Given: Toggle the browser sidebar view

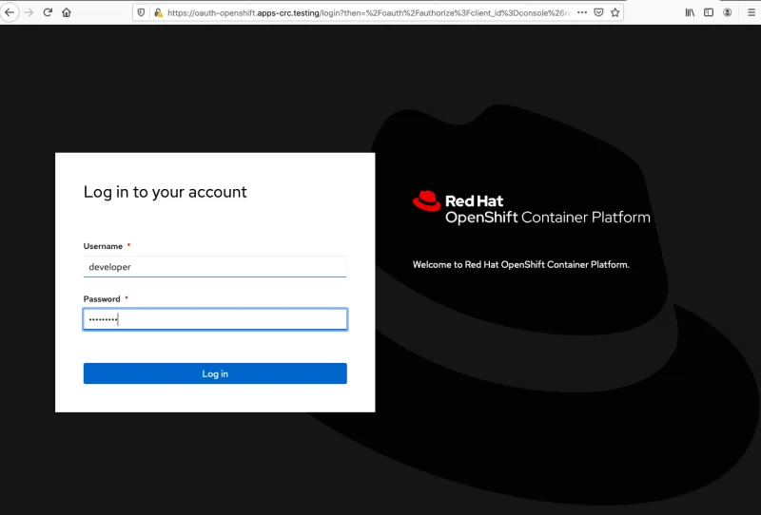Looking at the screenshot, I should click(x=709, y=12).
